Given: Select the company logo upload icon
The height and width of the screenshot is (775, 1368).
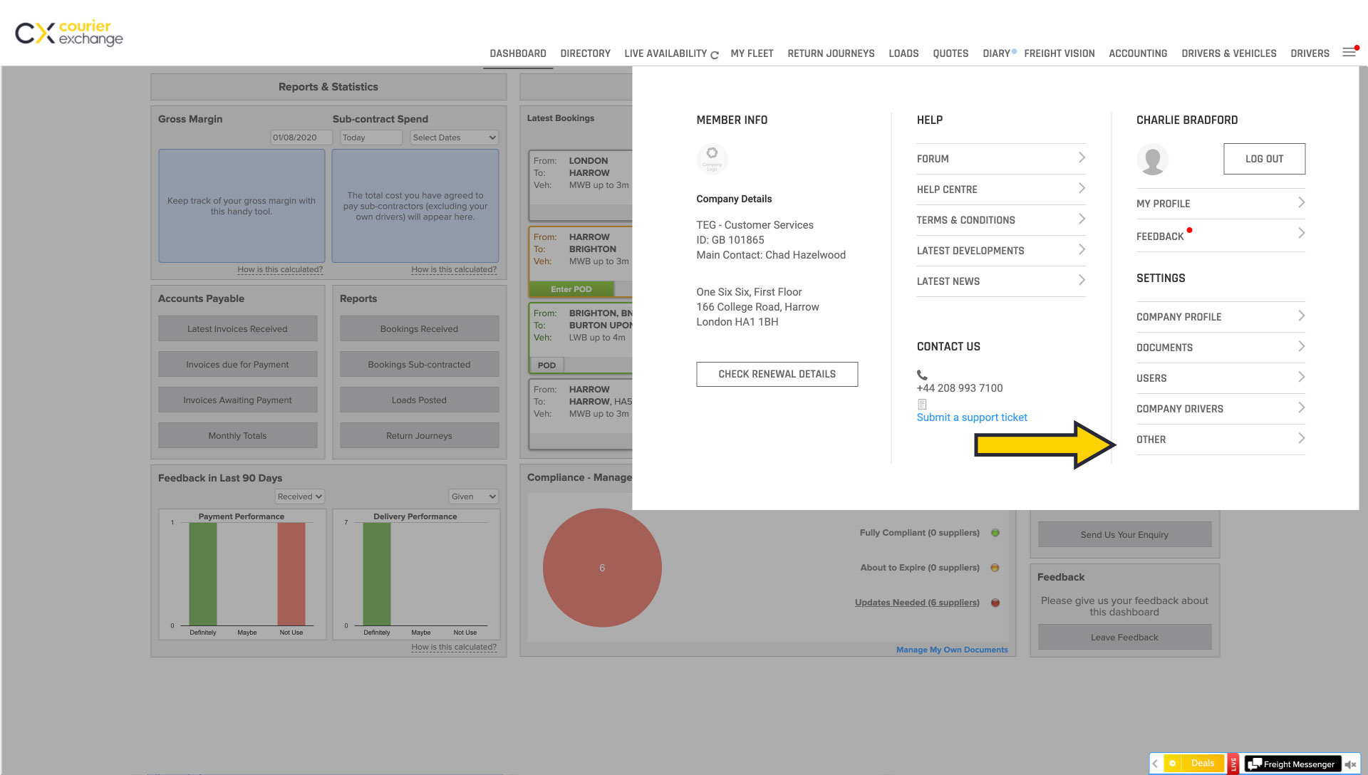Looking at the screenshot, I should (x=712, y=158).
